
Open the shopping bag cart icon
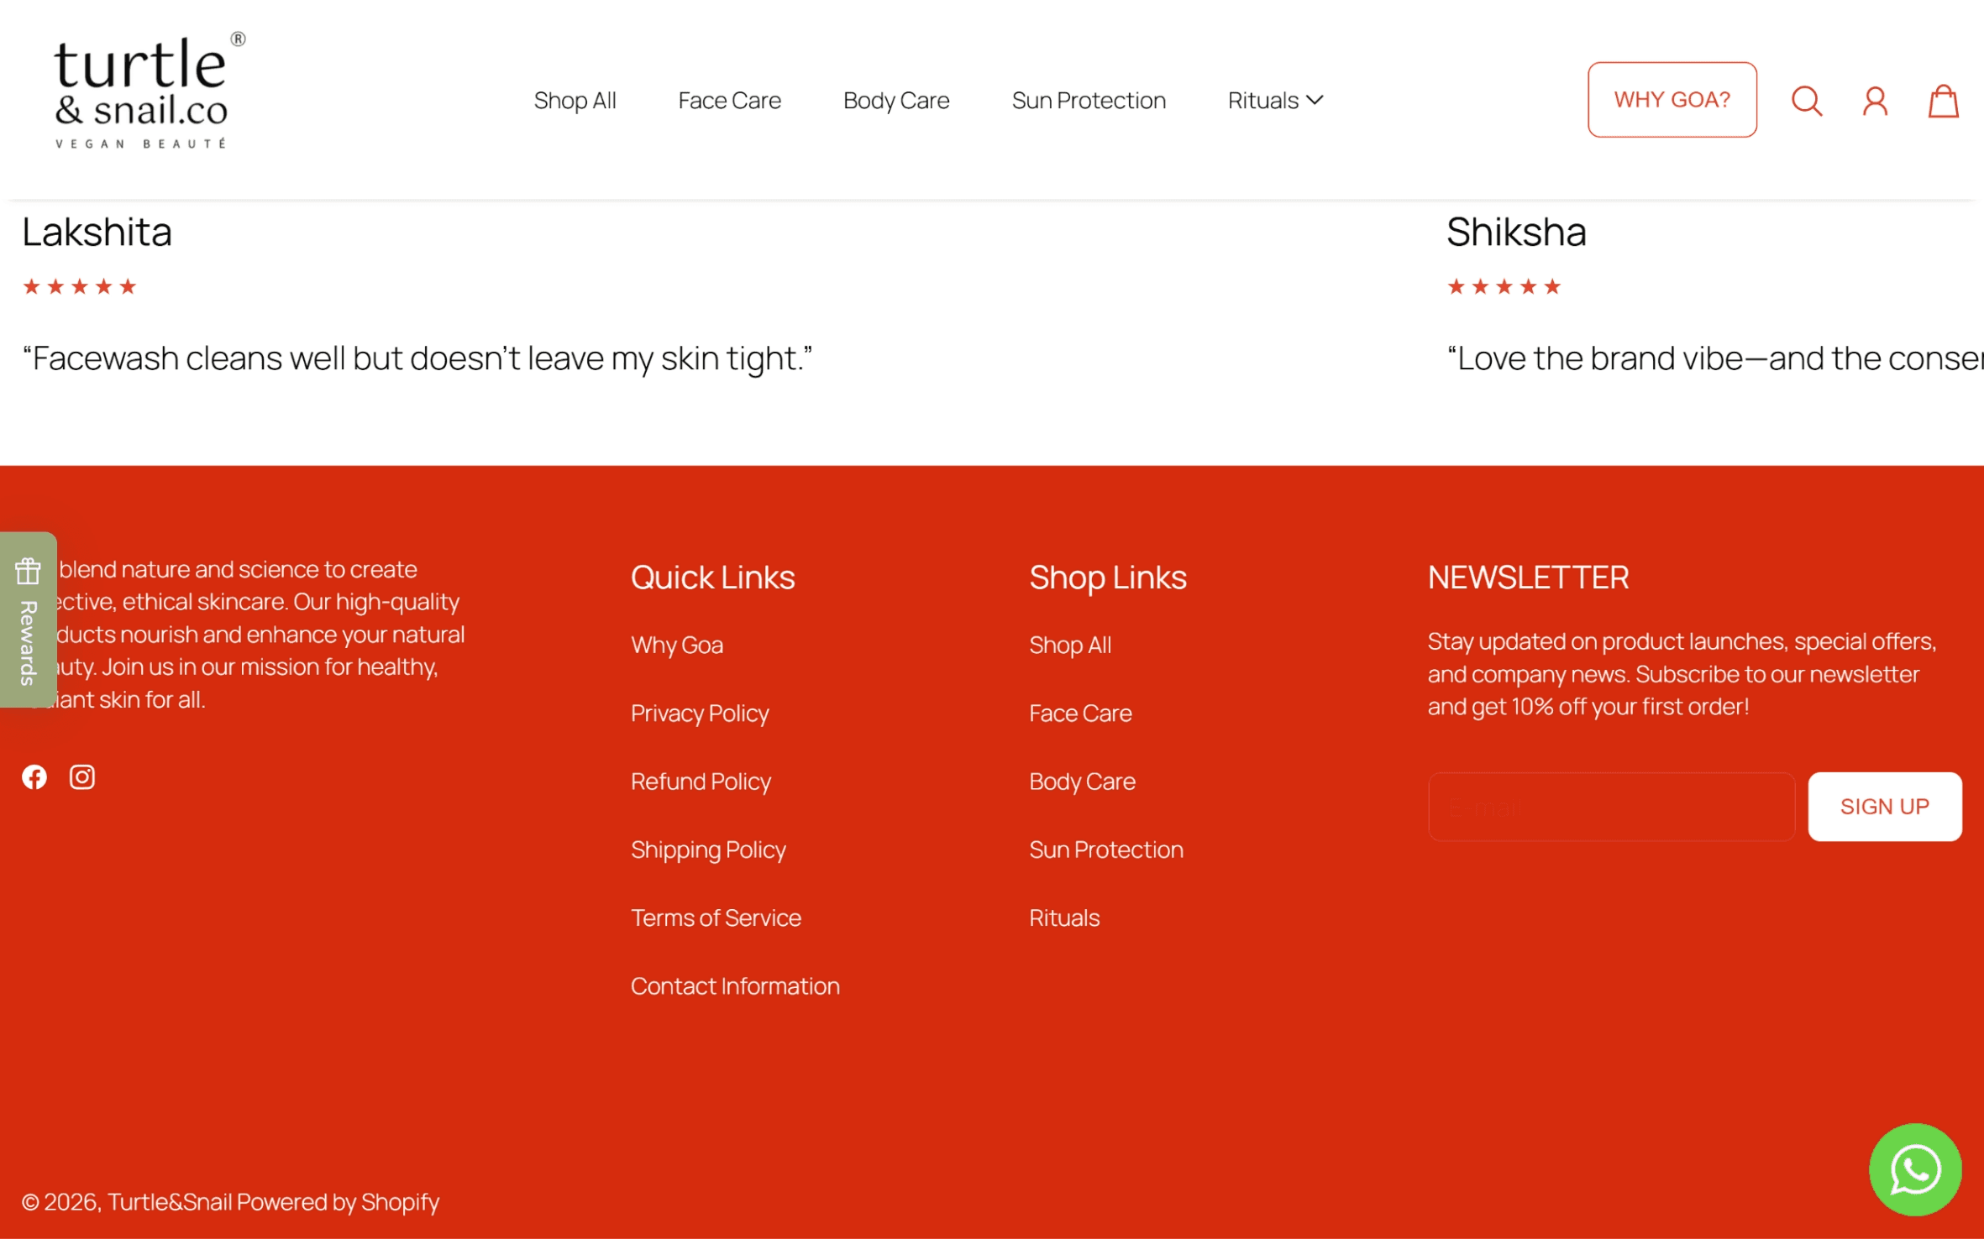1943,101
